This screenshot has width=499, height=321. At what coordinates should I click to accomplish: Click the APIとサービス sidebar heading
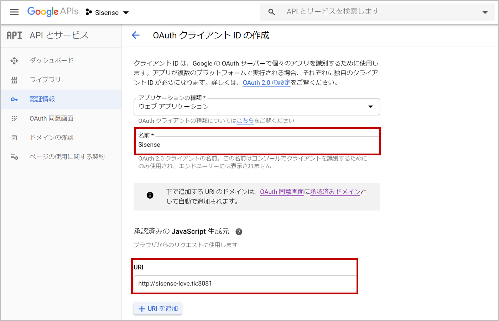(59, 35)
